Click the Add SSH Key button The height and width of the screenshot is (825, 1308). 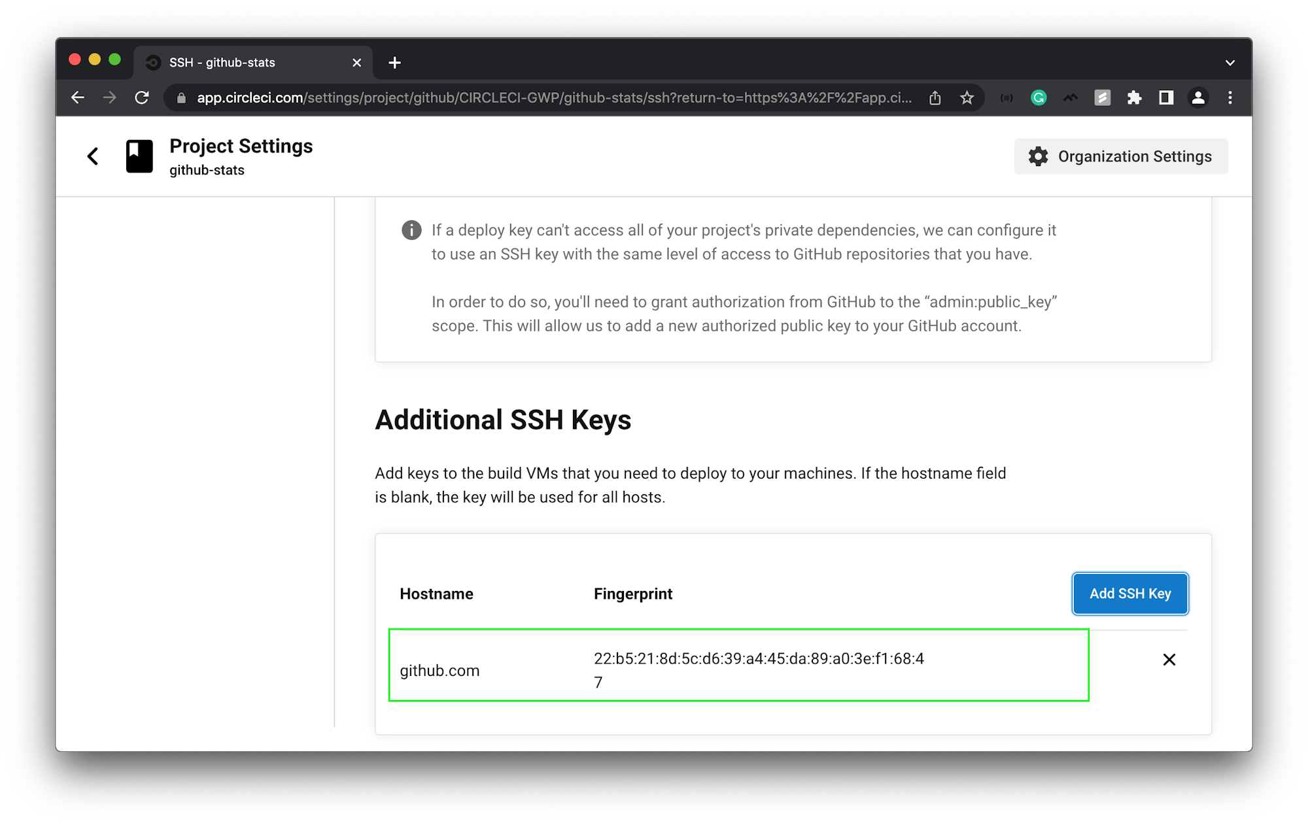[x=1129, y=594]
